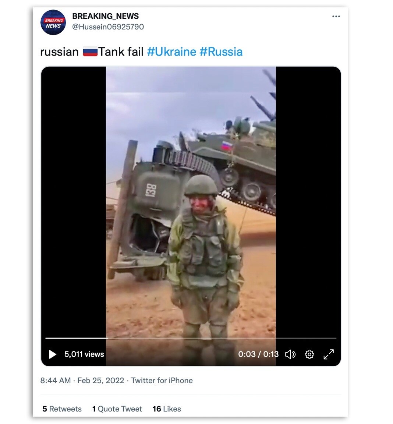393x424 pixels.
Task: Open video settings gear
Action: [x=309, y=354]
